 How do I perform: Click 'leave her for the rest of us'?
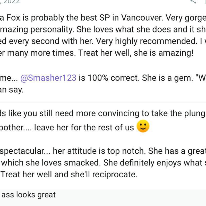pyautogui.click(x=84, y=127)
